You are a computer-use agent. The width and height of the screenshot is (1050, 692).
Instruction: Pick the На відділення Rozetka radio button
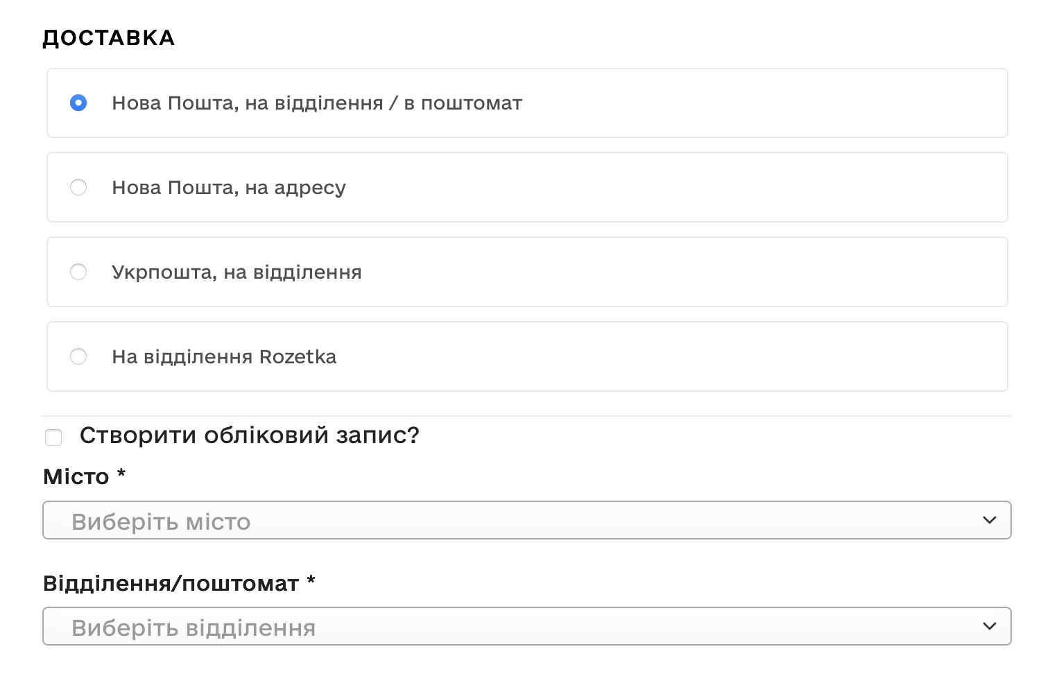78,356
